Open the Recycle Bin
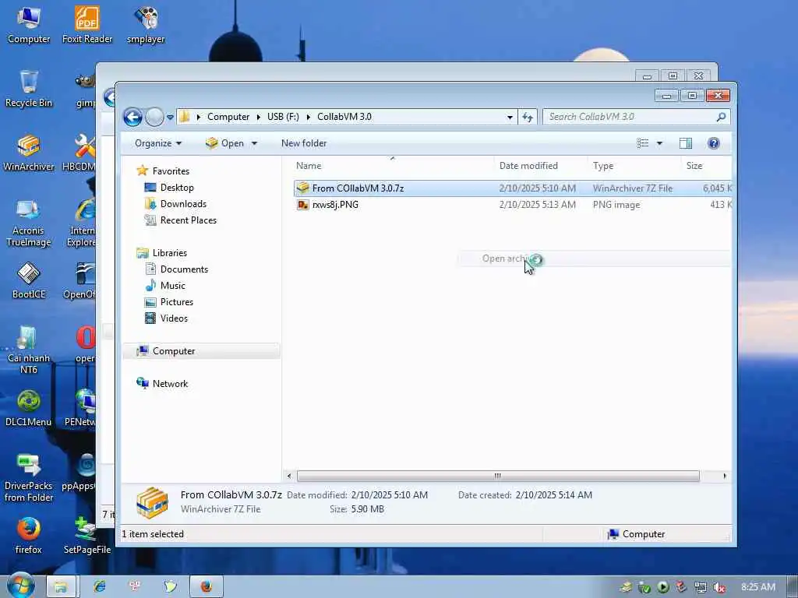The image size is (798, 598). pos(29,89)
